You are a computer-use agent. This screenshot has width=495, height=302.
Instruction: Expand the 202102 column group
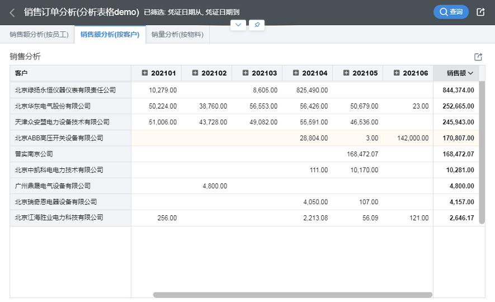point(195,73)
